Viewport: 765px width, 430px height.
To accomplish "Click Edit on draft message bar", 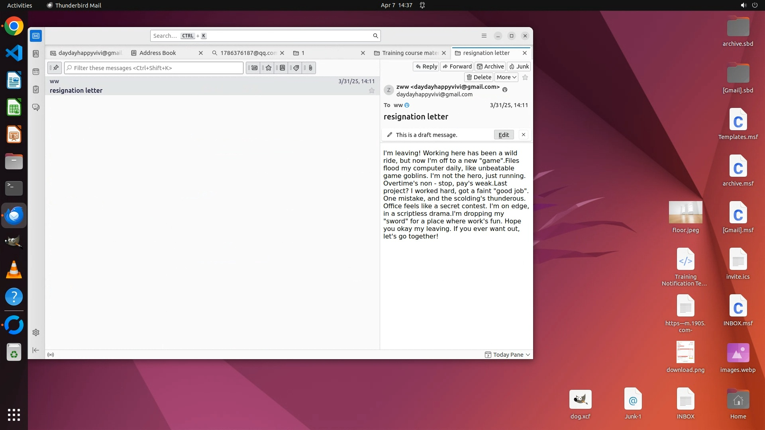I will coord(504,135).
